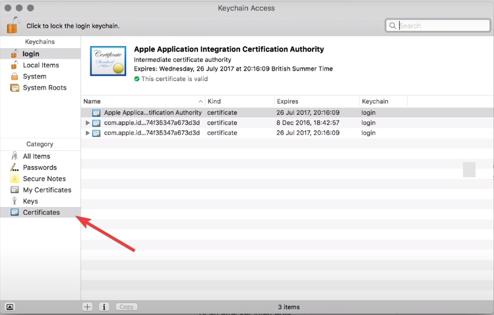Screen dimensions: 494x315
Task: Click the Name column sort direction arrow
Action: coord(201,101)
